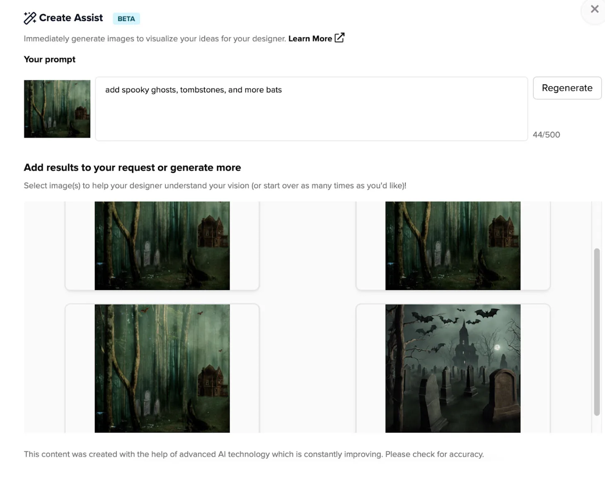Screen dimensions: 605x479
Task: Click the Create Assist title text
Action: coord(71,18)
